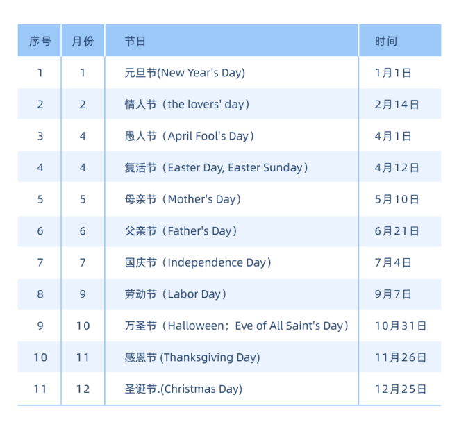Select the 复活节 (Easter Day, Easter Sunday) cell
Screen dimensions: 459x431
(216, 168)
